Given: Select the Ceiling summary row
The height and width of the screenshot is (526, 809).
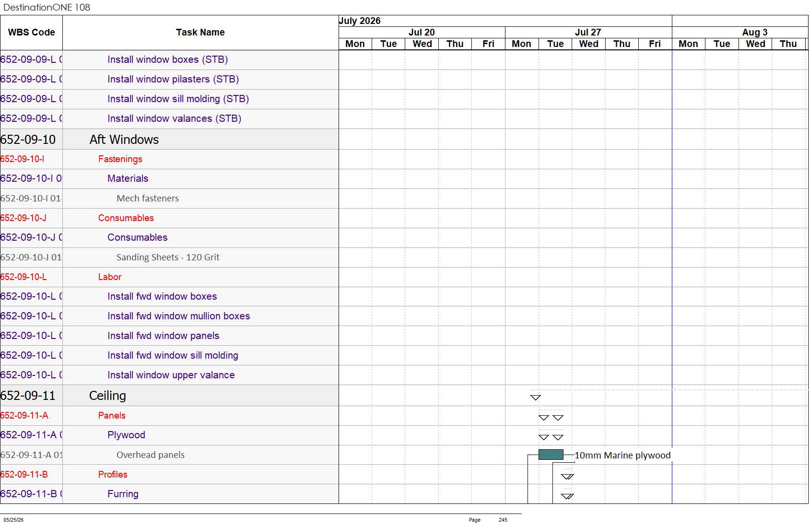Looking at the screenshot, I should pyautogui.click(x=169, y=396).
